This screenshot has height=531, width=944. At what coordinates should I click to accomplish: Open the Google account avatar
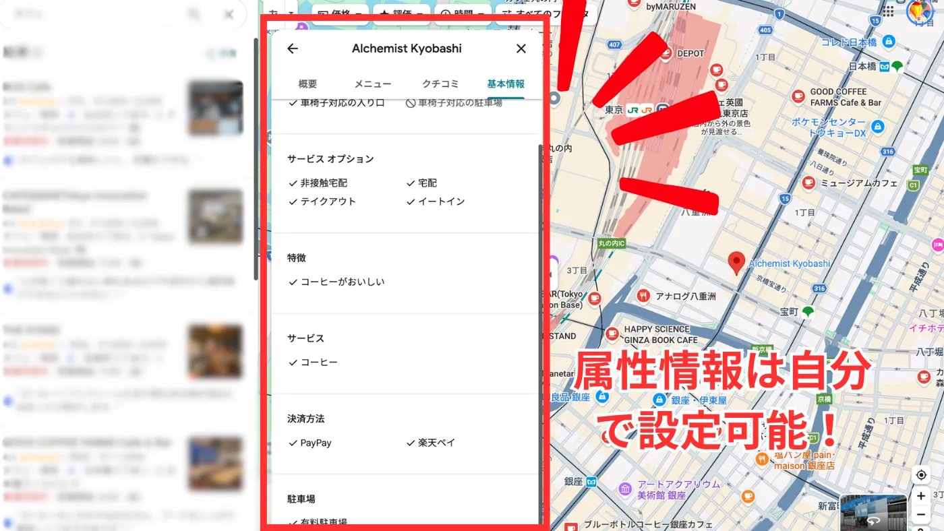pos(920,11)
